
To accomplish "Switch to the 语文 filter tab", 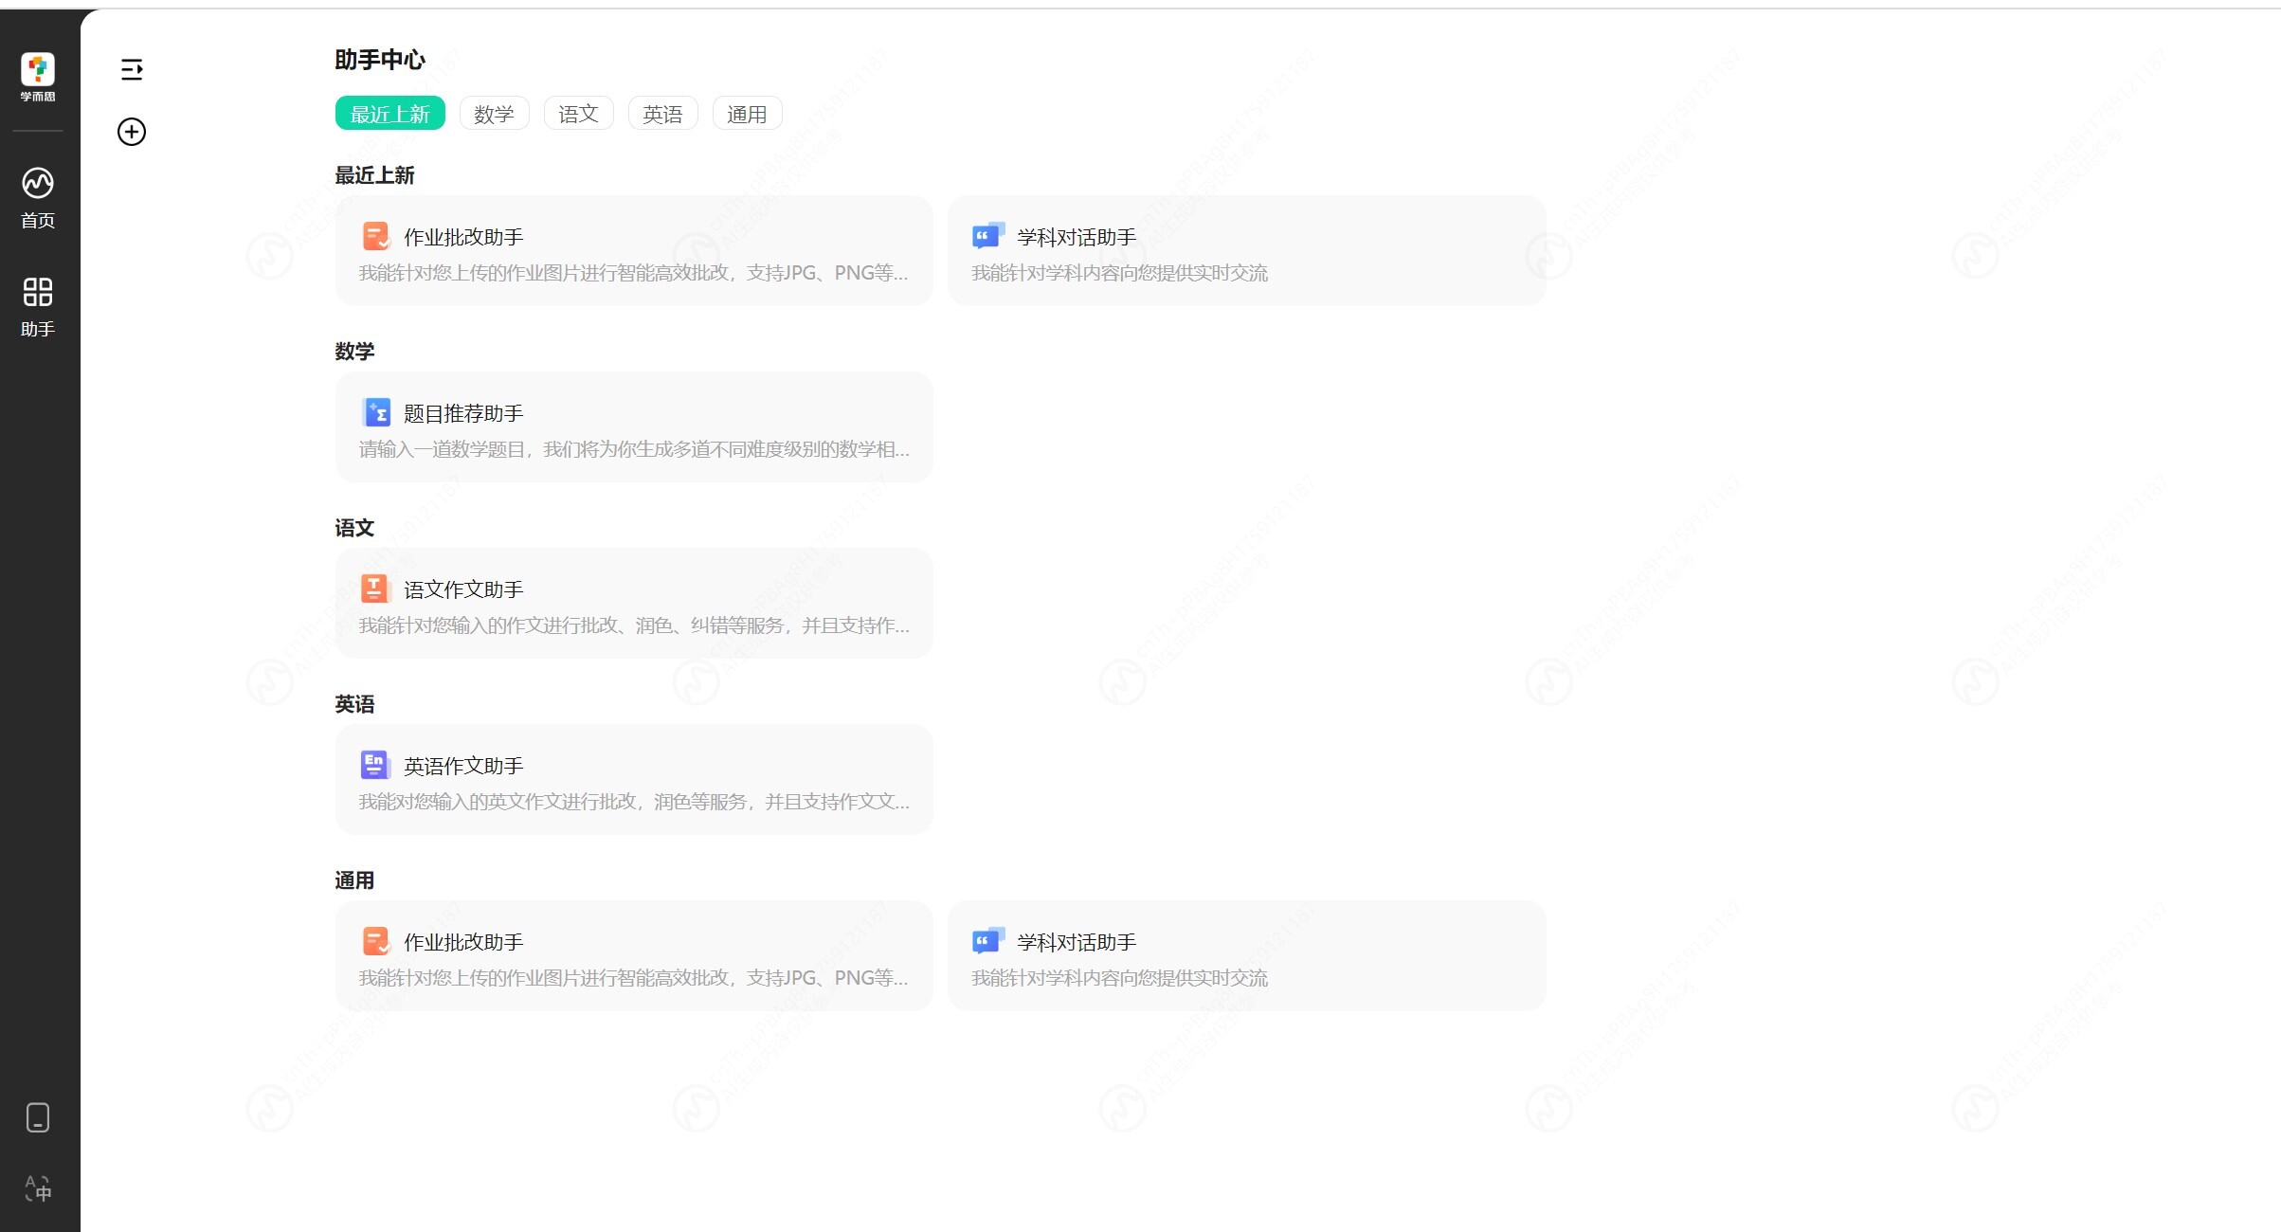I will coord(578,114).
